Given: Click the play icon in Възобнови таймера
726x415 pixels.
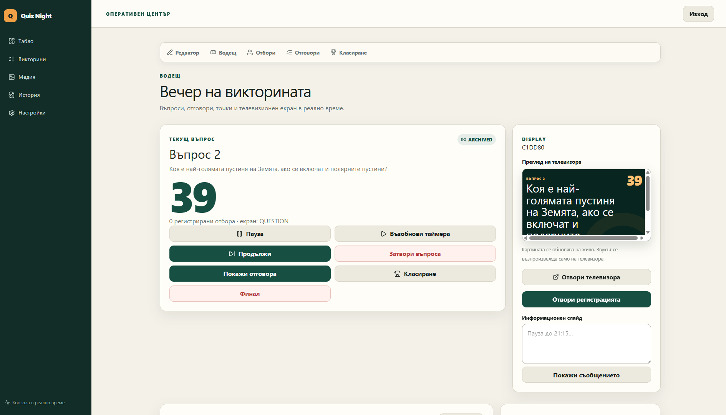Looking at the screenshot, I should pos(383,234).
